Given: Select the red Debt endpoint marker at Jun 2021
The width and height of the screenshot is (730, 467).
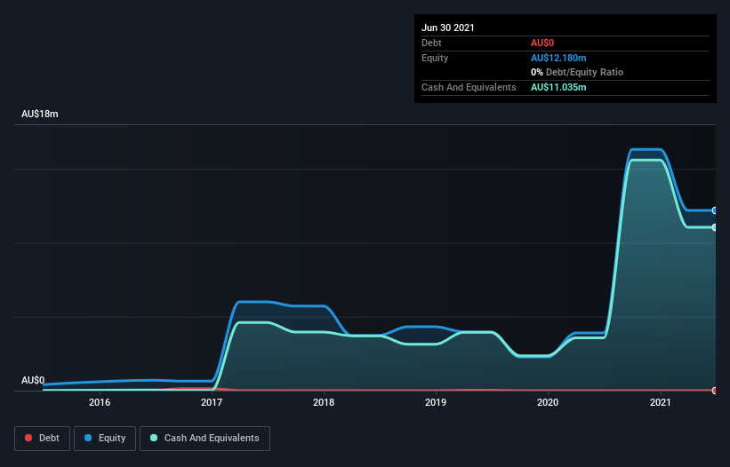Looking at the screenshot, I should pyautogui.click(x=715, y=391).
